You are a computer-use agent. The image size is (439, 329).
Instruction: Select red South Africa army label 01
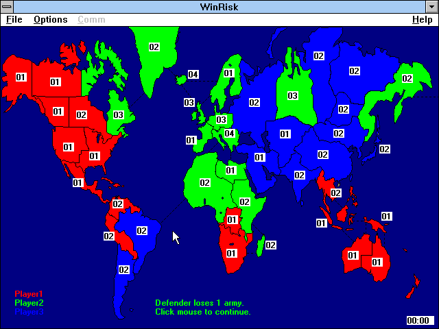[x=231, y=253]
